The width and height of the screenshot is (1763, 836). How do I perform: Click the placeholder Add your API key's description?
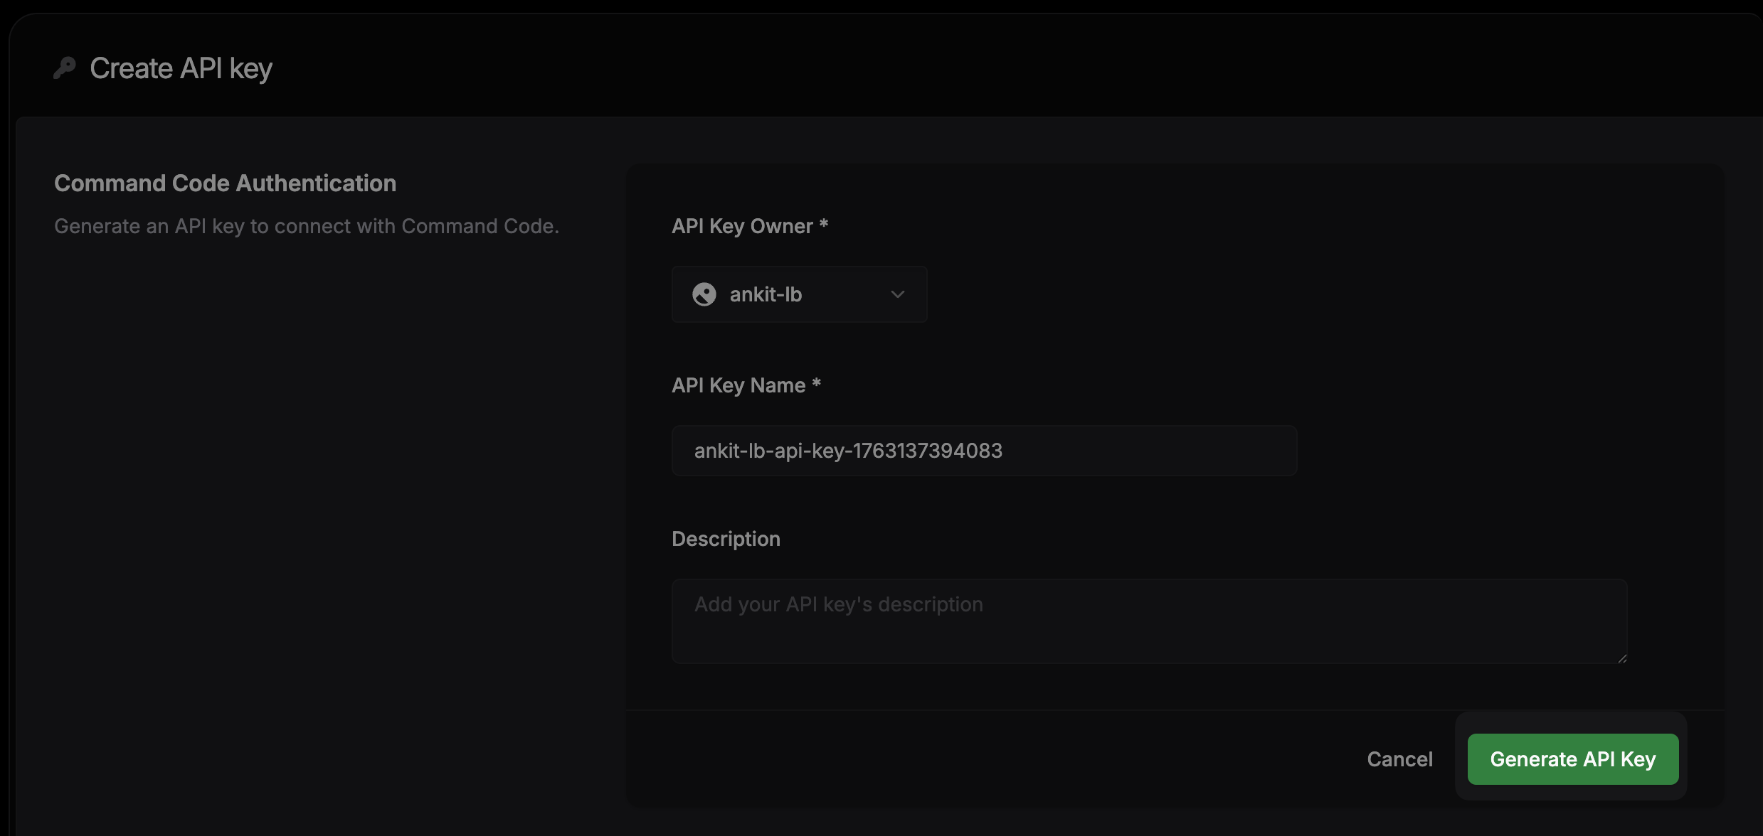837,604
